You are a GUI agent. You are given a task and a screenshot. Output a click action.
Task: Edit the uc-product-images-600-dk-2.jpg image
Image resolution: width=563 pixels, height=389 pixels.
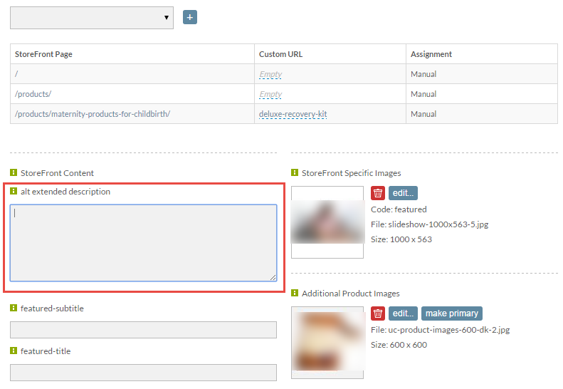coord(403,313)
